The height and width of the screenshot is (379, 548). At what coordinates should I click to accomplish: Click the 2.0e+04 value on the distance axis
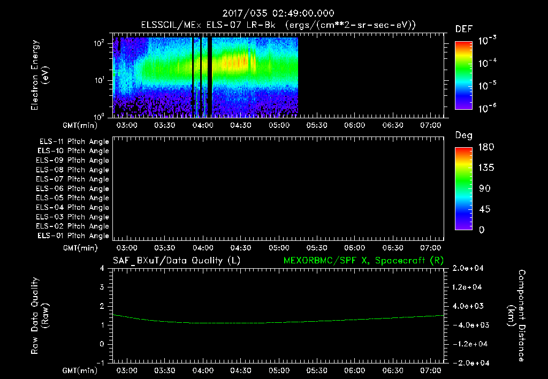(x=467, y=268)
